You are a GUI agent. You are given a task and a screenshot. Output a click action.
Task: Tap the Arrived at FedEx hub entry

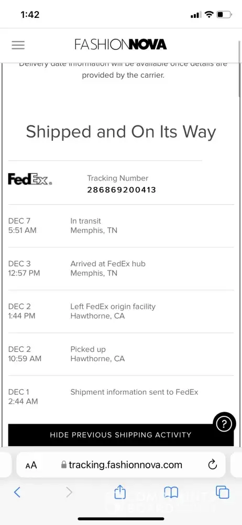[120, 268]
